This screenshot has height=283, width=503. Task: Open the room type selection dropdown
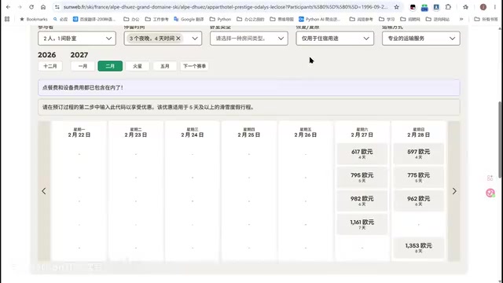pos(249,39)
